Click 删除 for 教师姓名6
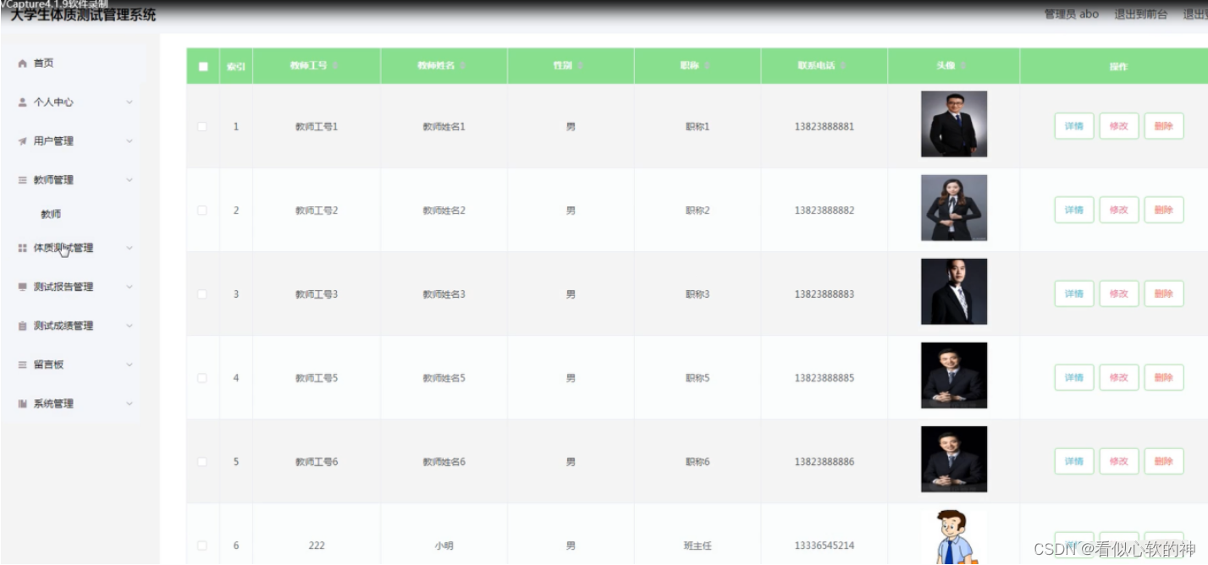1208x565 pixels. coord(1164,461)
